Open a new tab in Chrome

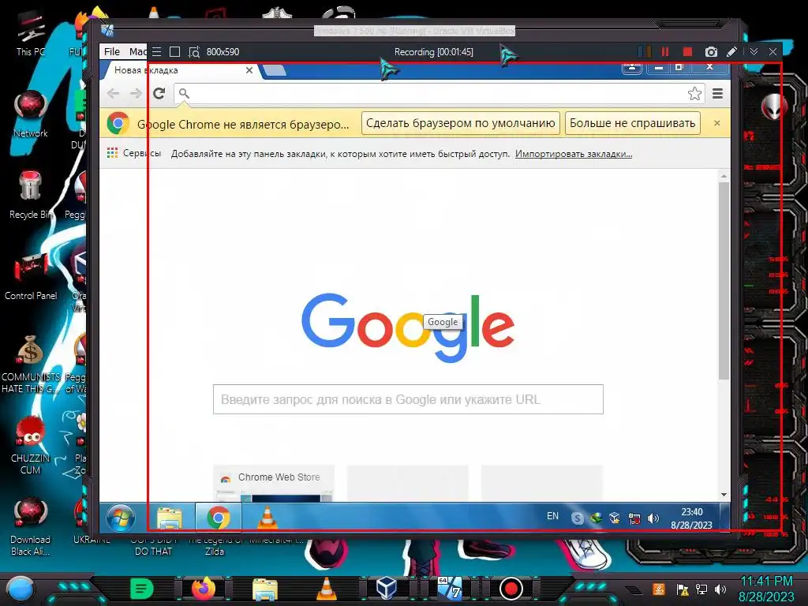[275, 70]
